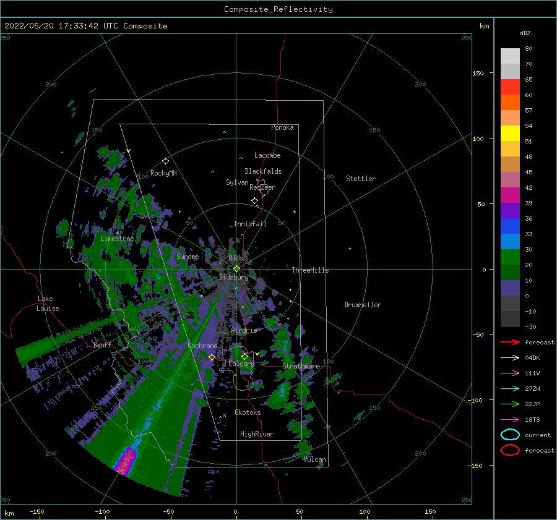Click the Lake Louise label

pos(48,304)
